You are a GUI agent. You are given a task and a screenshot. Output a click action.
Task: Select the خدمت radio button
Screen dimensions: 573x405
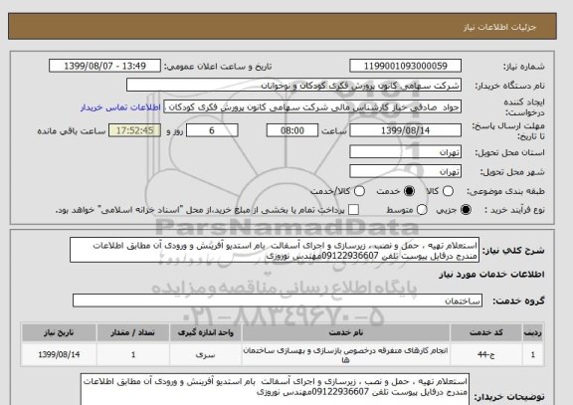click(x=409, y=191)
